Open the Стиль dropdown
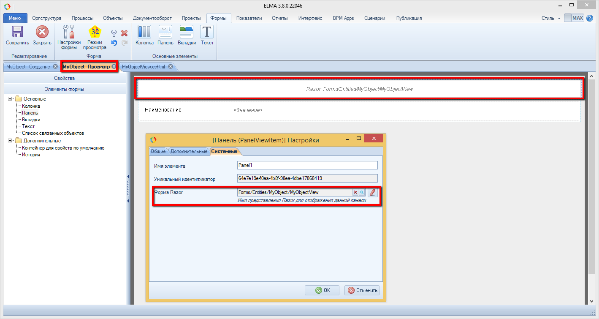The width and height of the screenshot is (599, 319). pos(551,18)
